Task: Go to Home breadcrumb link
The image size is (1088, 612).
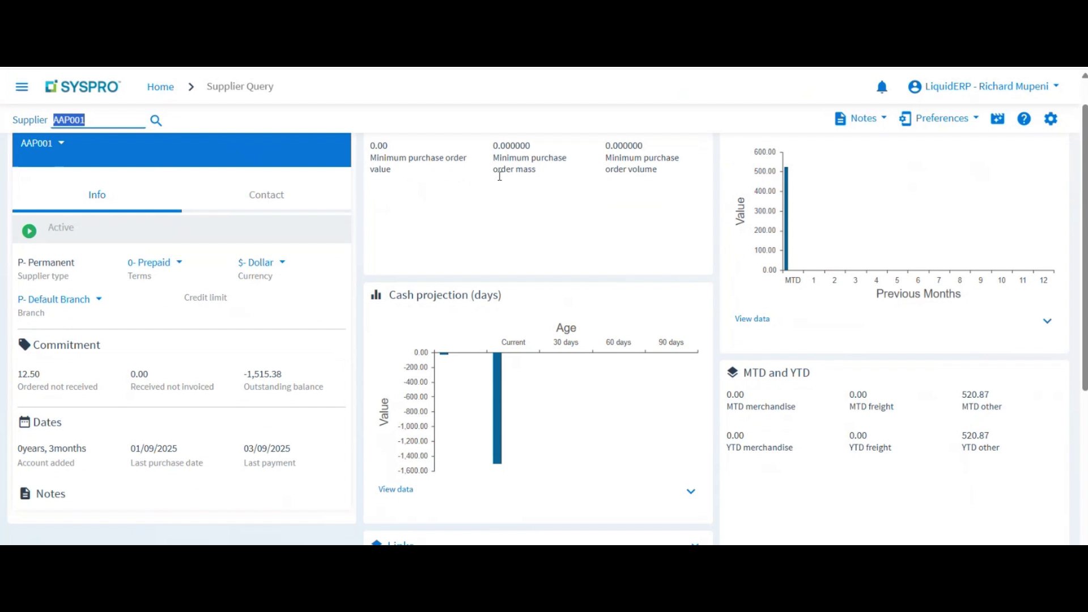Action: coord(160,87)
